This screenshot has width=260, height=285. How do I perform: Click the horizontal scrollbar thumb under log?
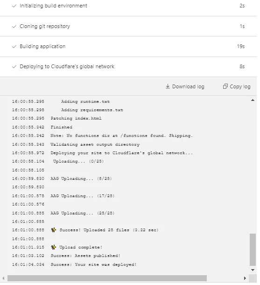(x=107, y=278)
